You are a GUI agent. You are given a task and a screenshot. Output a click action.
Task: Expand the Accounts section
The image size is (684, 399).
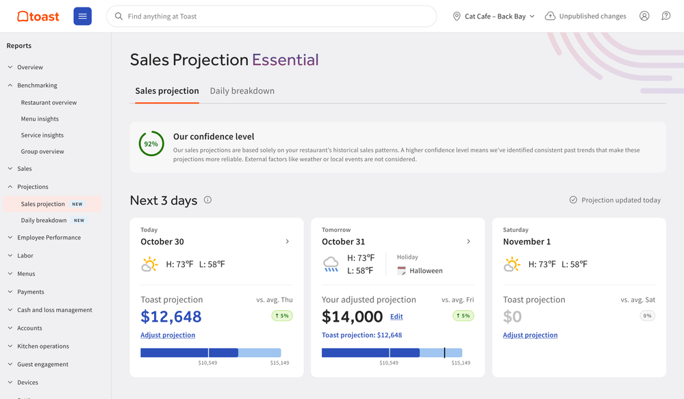point(25,328)
